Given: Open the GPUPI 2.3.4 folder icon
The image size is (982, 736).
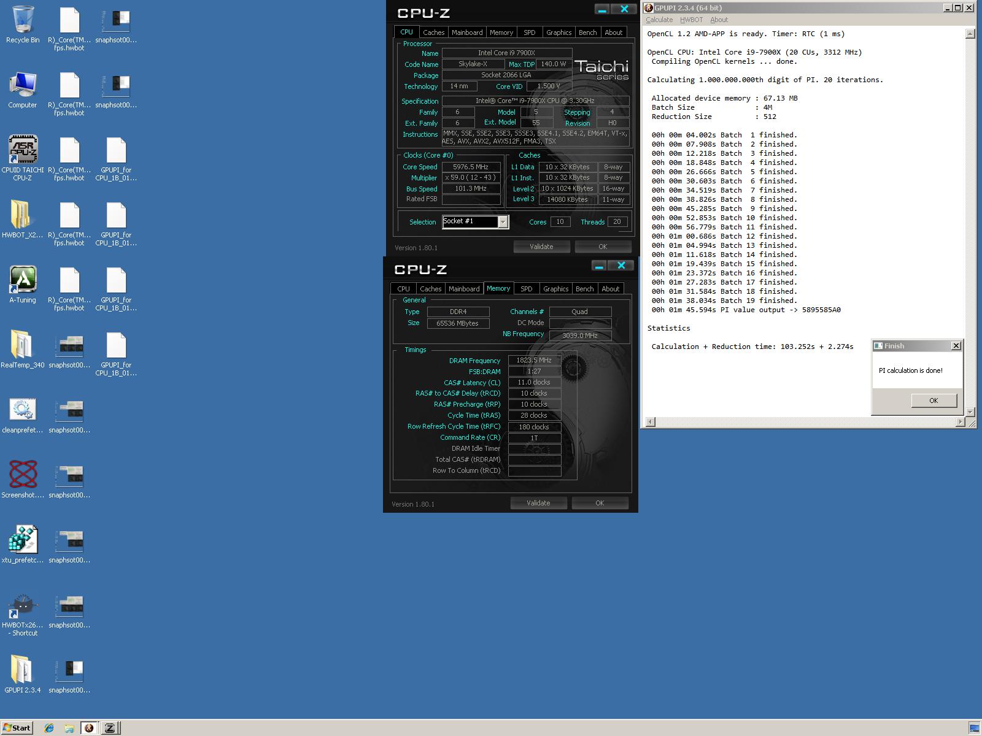Looking at the screenshot, I should tap(23, 675).
